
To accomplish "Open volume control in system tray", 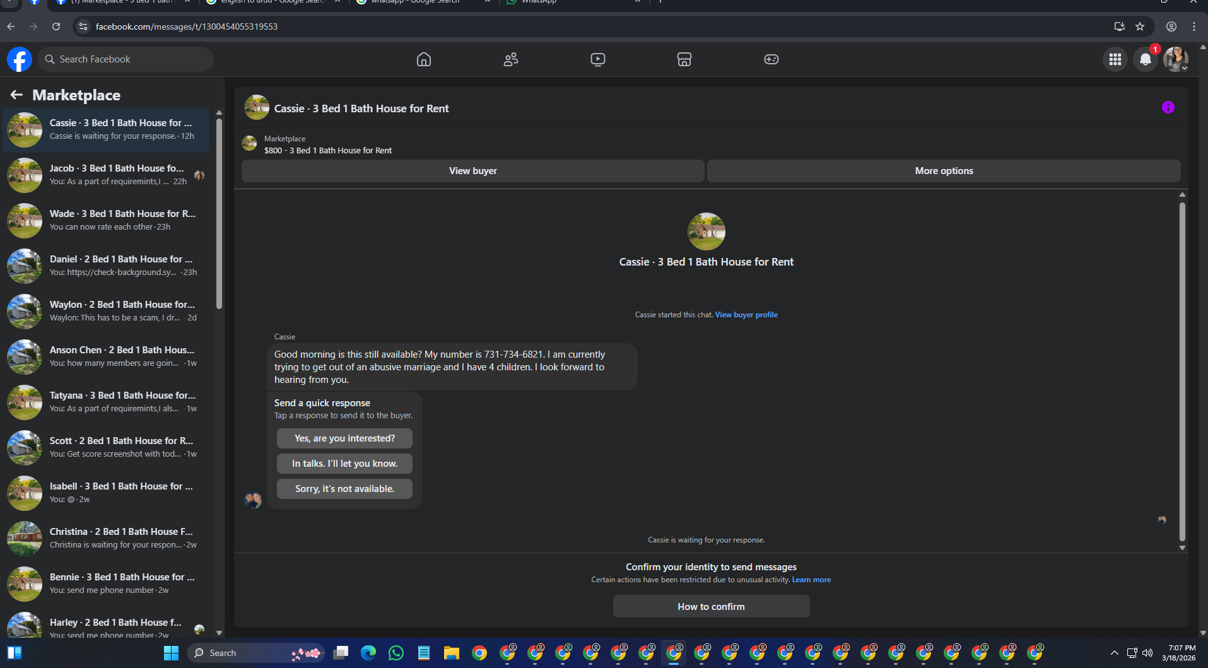I will [1147, 653].
